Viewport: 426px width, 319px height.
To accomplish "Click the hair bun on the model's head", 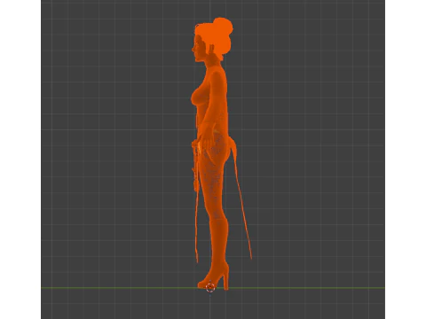I will coord(223,27).
